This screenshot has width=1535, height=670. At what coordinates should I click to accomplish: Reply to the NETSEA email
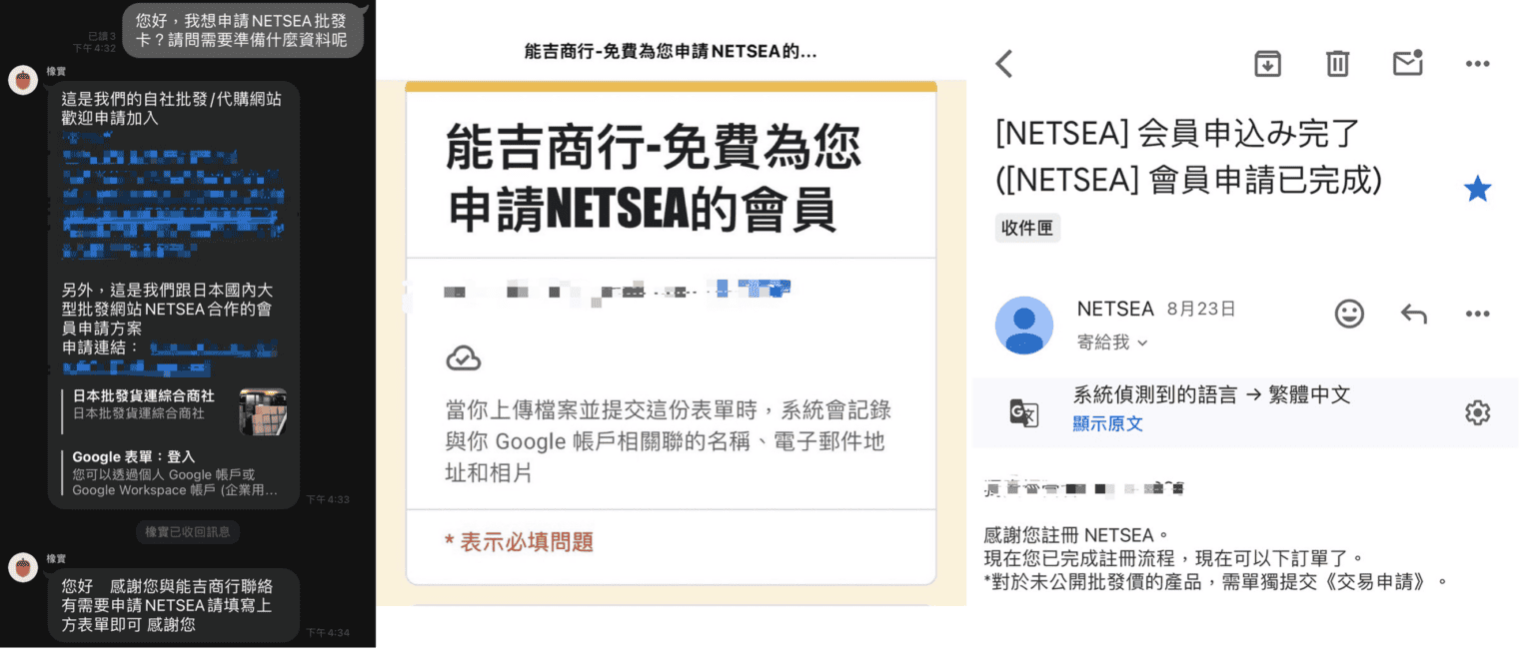1413,314
